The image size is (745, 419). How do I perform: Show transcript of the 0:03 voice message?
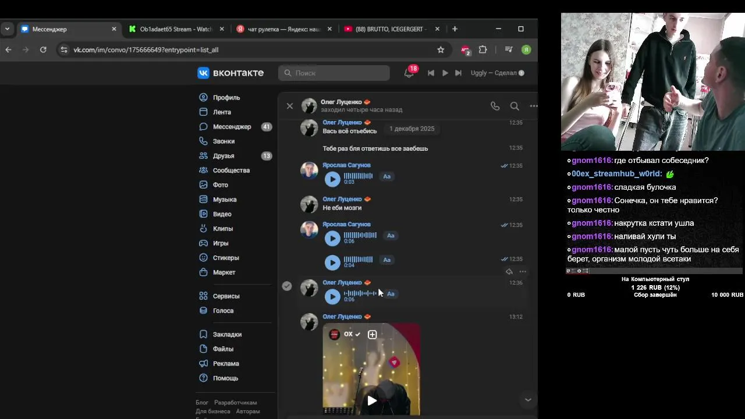pos(387,176)
